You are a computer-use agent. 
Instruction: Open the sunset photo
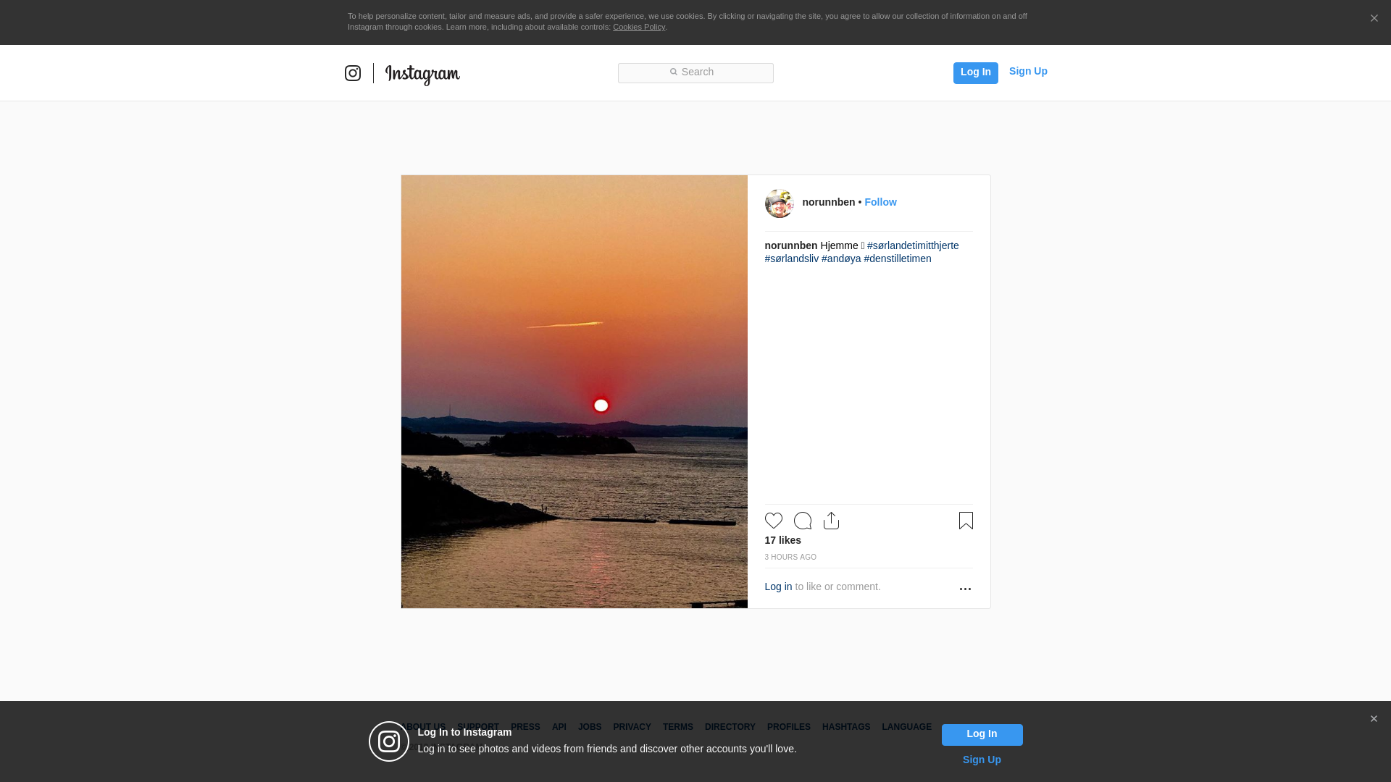click(575, 392)
